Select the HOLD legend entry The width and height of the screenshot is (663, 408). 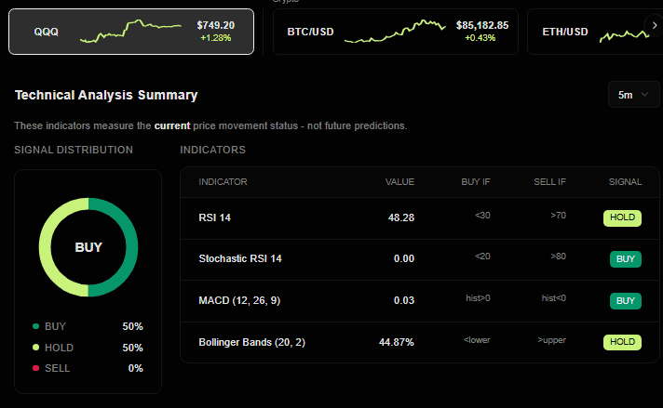[x=88, y=348]
